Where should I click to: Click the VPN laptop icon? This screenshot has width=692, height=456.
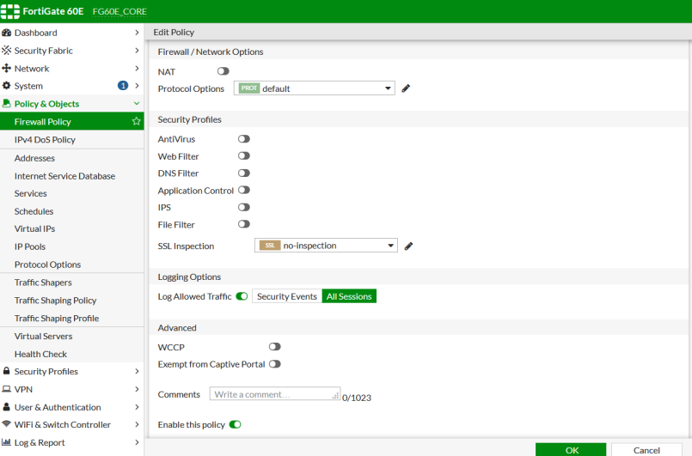coord(6,389)
